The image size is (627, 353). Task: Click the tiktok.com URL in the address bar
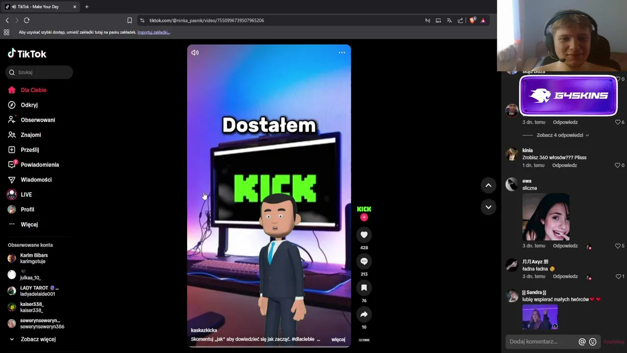point(207,21)
